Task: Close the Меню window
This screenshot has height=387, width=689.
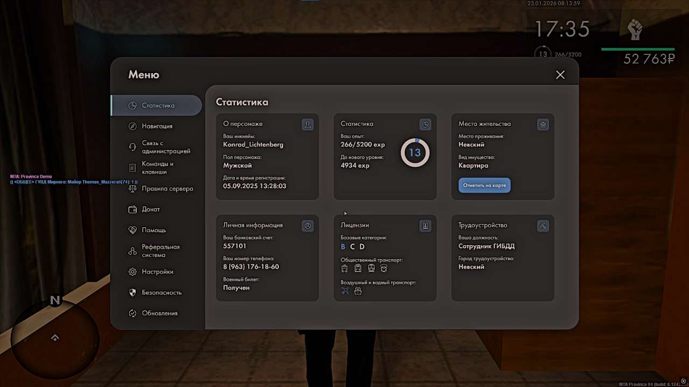Action: (560, 75)
